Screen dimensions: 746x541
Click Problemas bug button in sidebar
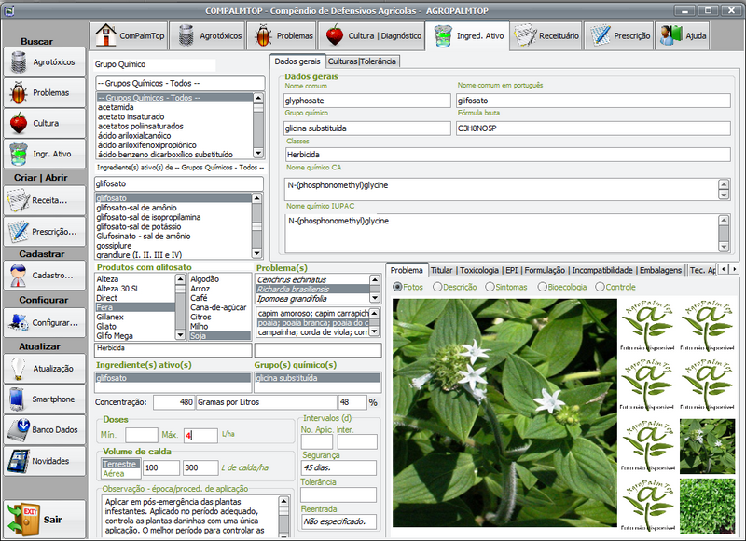tap(44, 92)
